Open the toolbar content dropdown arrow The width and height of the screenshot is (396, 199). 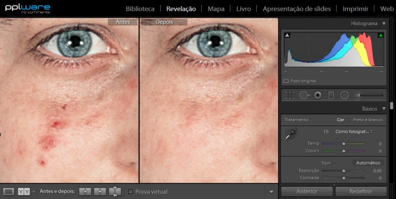click(271, 192)
